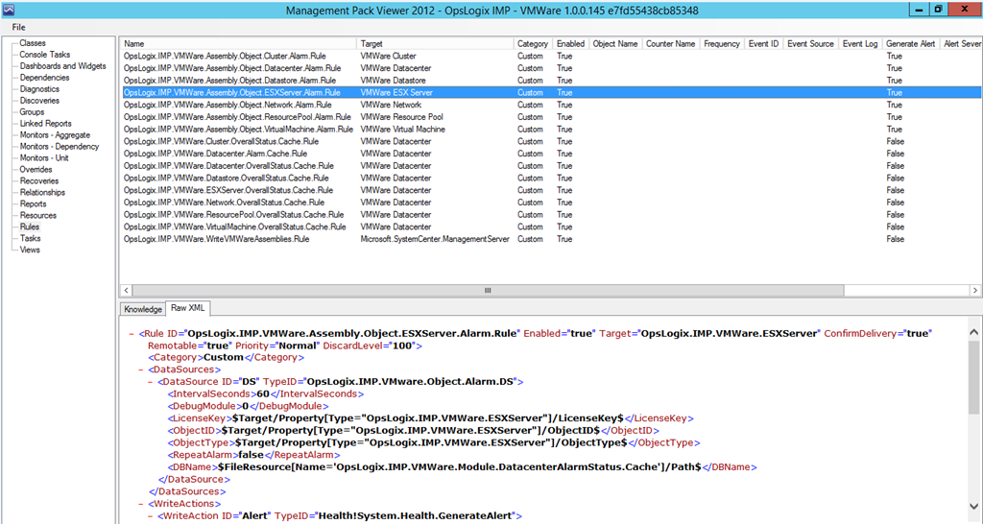This screenshot has width=983, height=524.
Task: Select Discoveries in the navigation tree
Action: click(x=39, y=101)
